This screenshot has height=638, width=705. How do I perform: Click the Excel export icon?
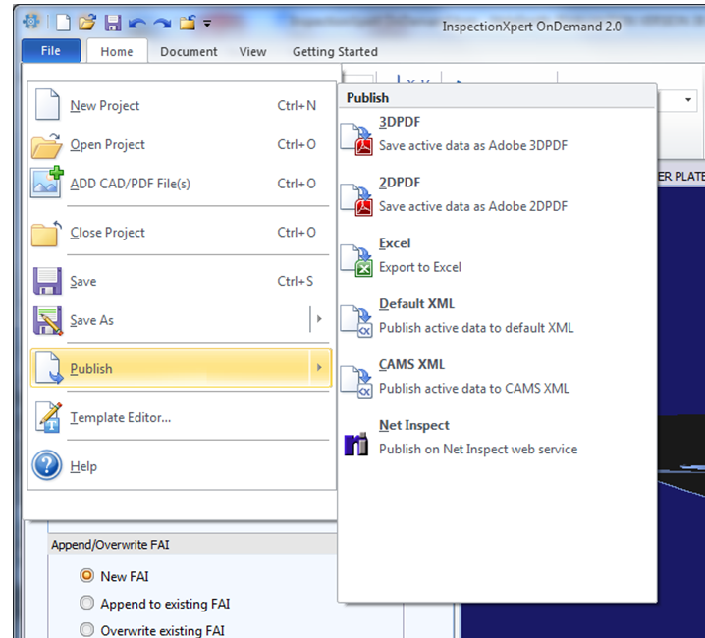(356, 261)
